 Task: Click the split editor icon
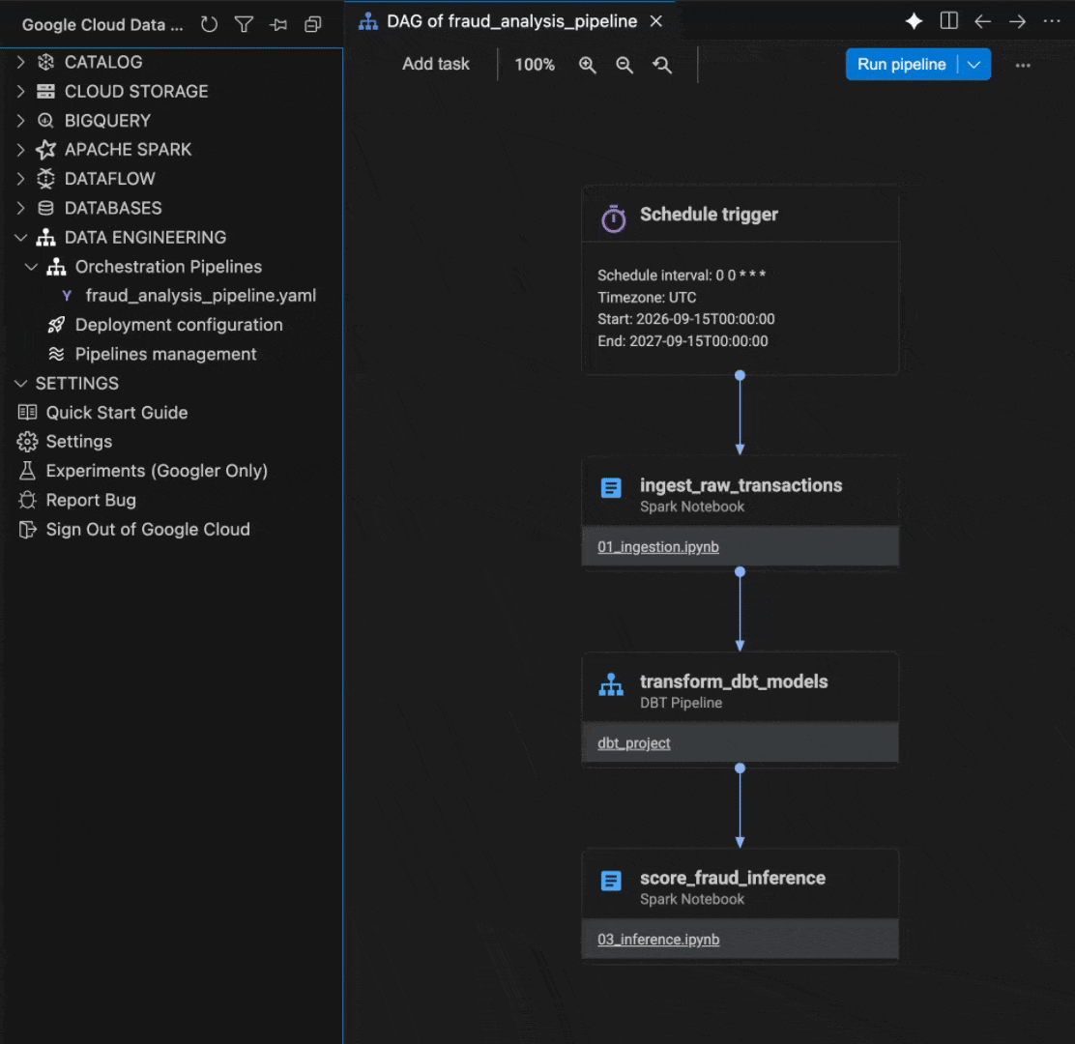[949, 21]
